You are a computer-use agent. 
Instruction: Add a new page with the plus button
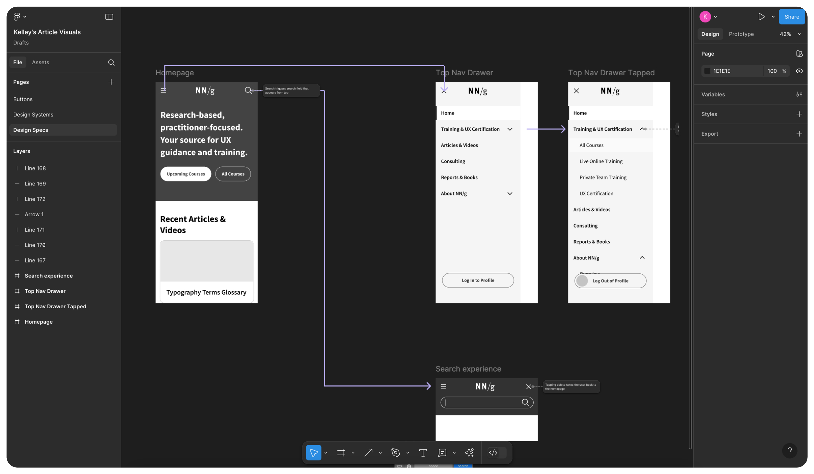(111, 82)
